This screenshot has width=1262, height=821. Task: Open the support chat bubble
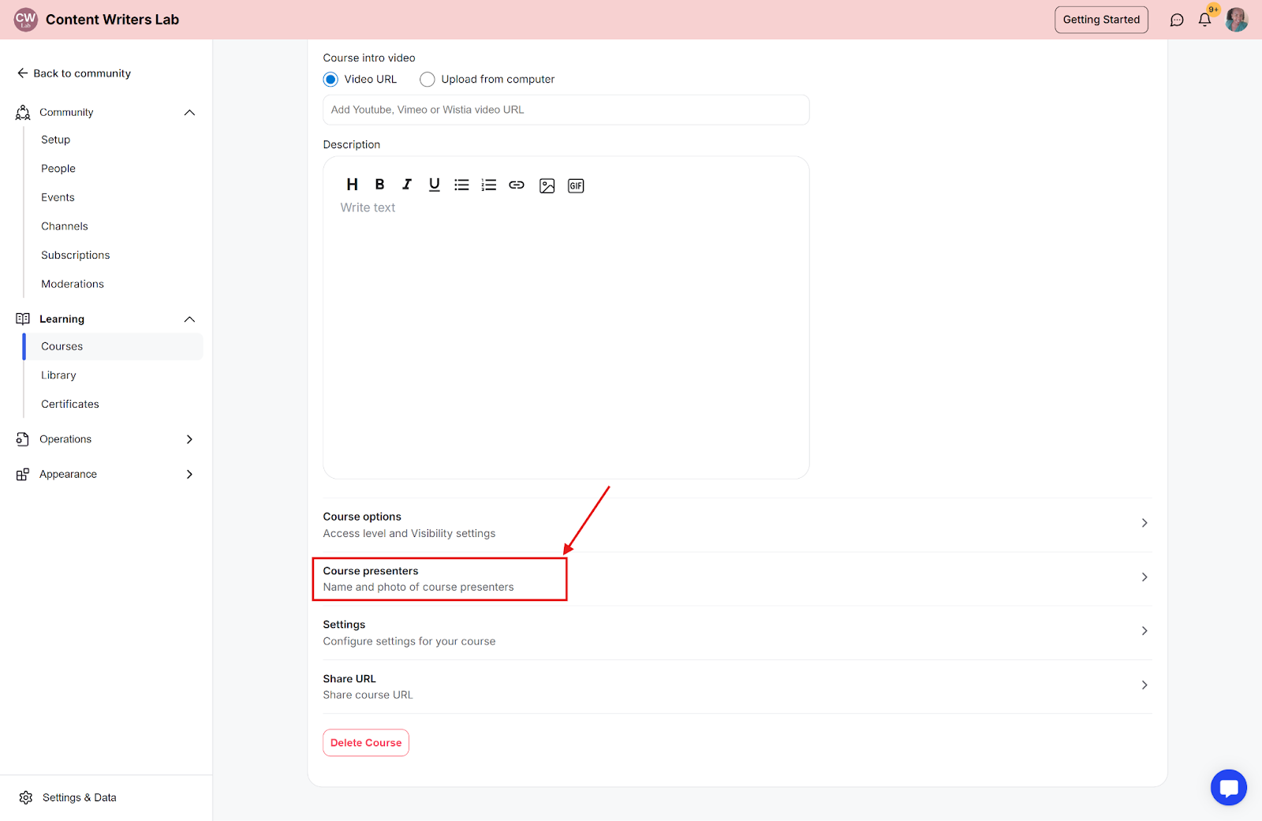tap(1229, 787)
